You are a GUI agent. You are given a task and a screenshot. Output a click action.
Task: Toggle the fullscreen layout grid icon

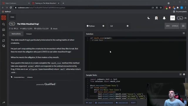point(183,26)
